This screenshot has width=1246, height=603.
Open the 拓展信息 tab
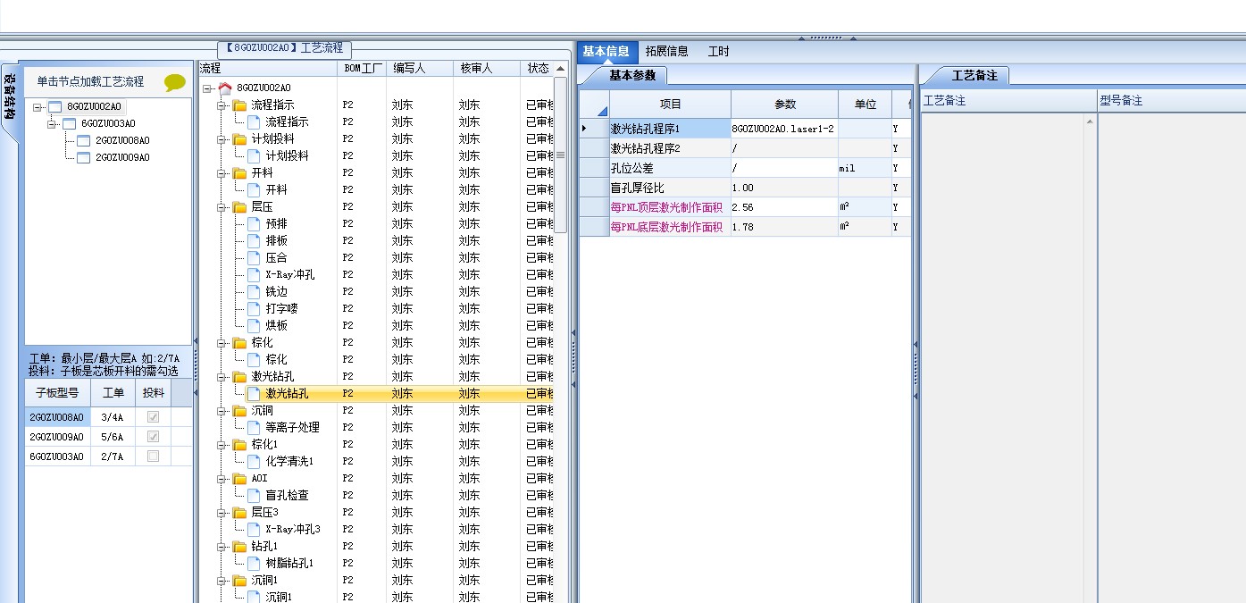pos(666,52)
